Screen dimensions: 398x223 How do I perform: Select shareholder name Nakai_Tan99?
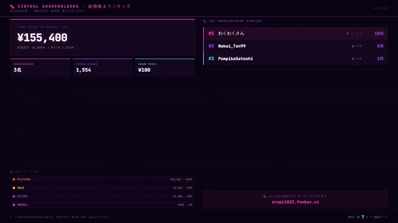pos(232,46)
